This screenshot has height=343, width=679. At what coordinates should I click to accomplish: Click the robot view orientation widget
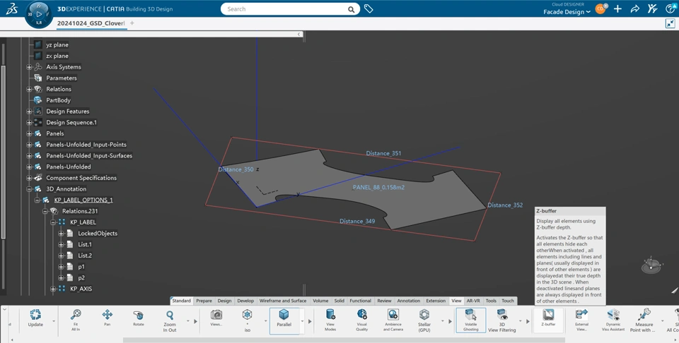pyautogui.click(x=651, y=265)
